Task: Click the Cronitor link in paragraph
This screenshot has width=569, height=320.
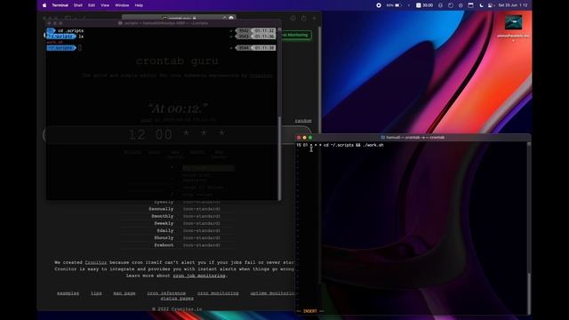Action: click(96, 262)
